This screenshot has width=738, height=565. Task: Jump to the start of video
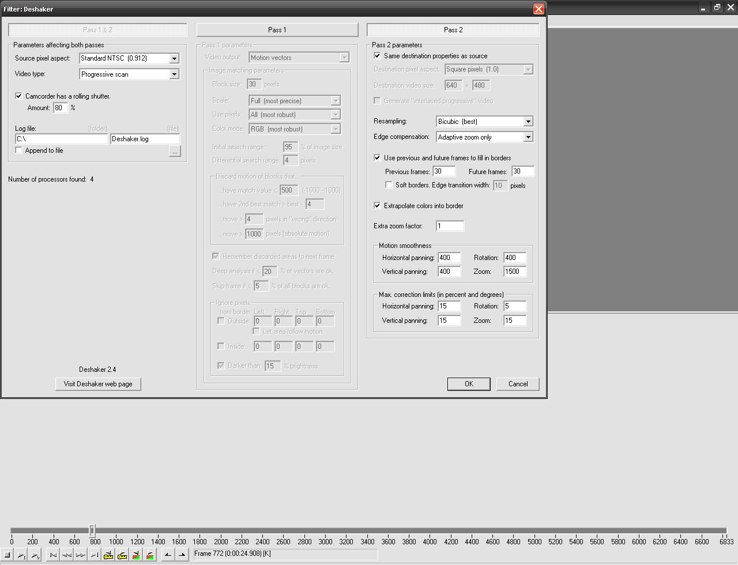coord(53,555)
